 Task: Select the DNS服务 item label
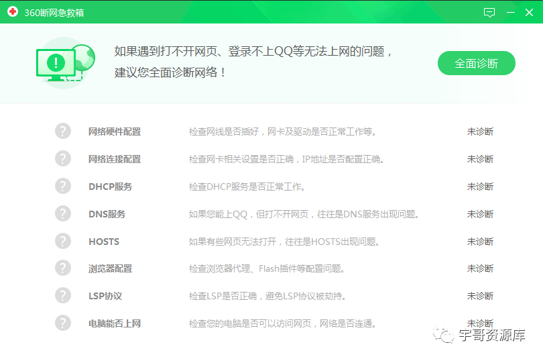point(107,214)
